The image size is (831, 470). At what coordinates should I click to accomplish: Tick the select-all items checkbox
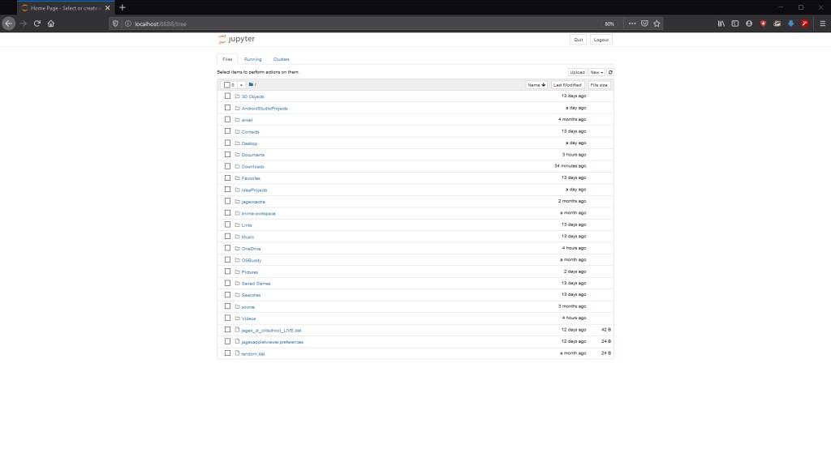(227, 84)
